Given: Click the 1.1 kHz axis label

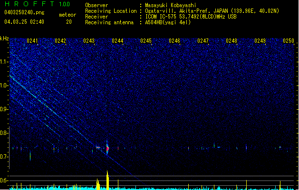Looking at the screenshot, I should (4, 62).
